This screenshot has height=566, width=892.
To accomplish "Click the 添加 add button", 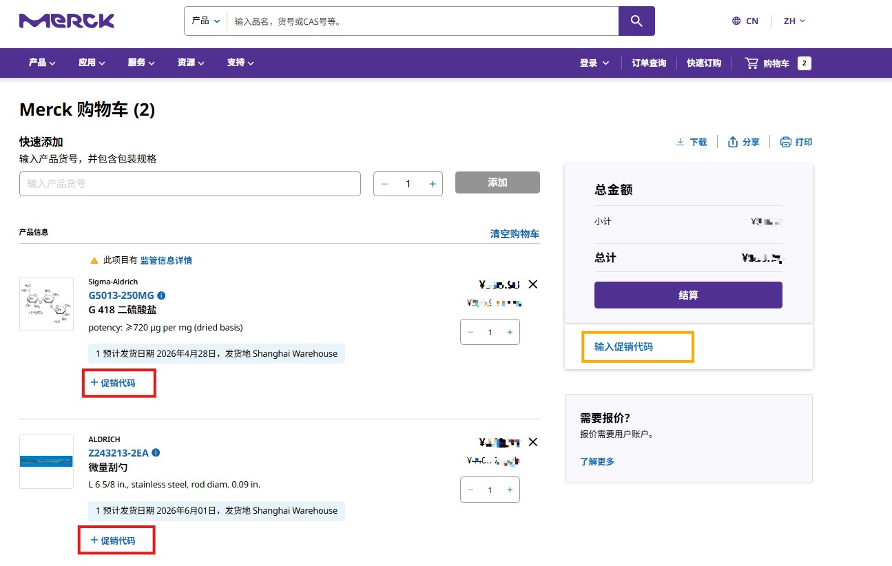I will (497, 182).
